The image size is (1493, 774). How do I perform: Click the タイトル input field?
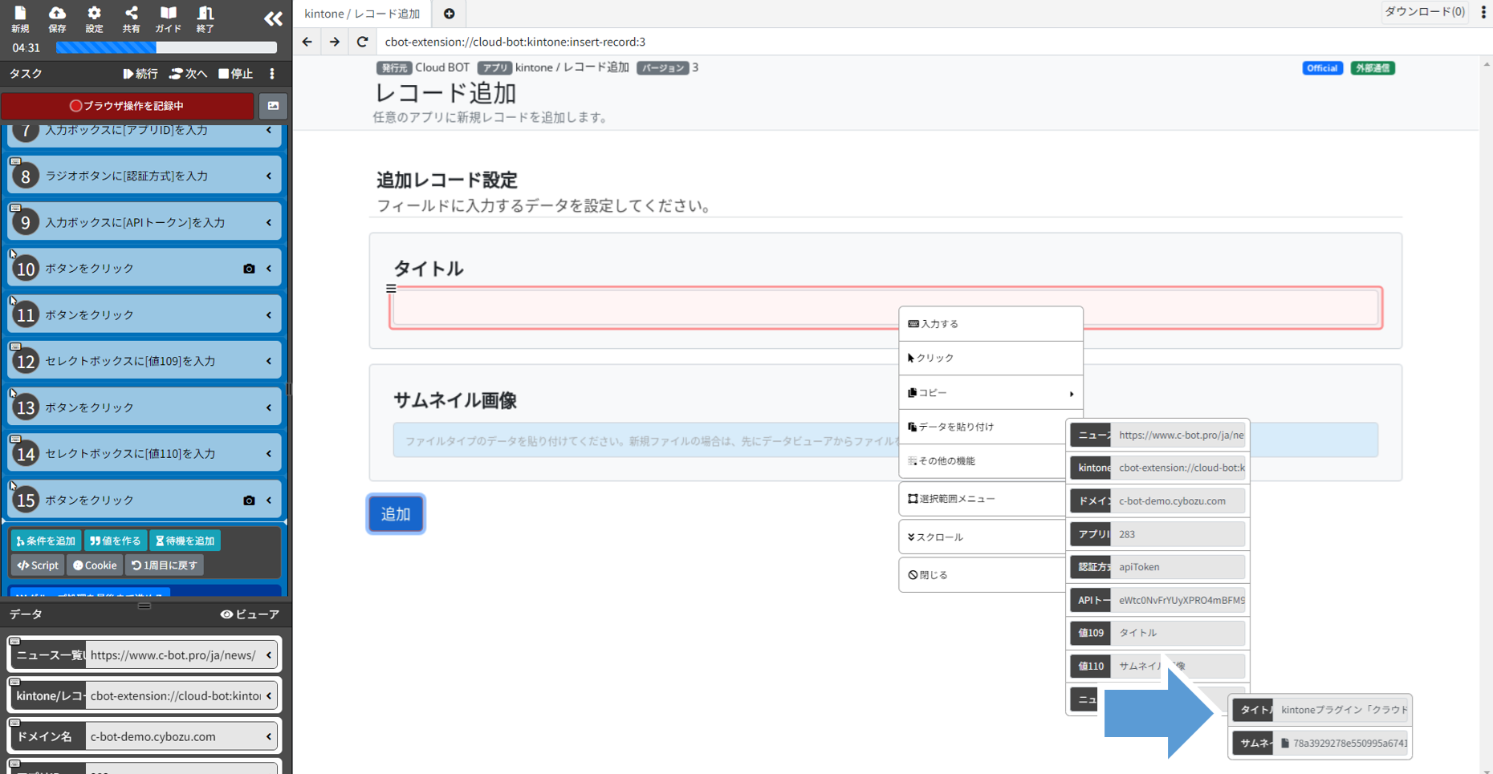tap(886, 308)
